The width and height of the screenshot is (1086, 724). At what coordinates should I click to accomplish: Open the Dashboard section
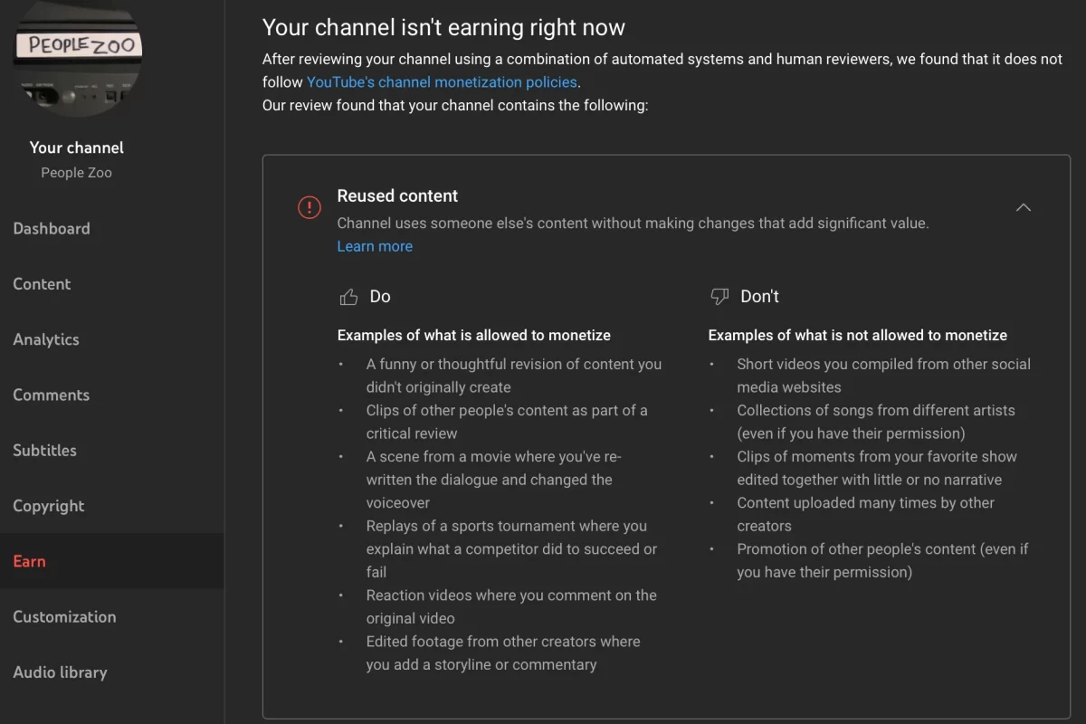tap(52, 228)
